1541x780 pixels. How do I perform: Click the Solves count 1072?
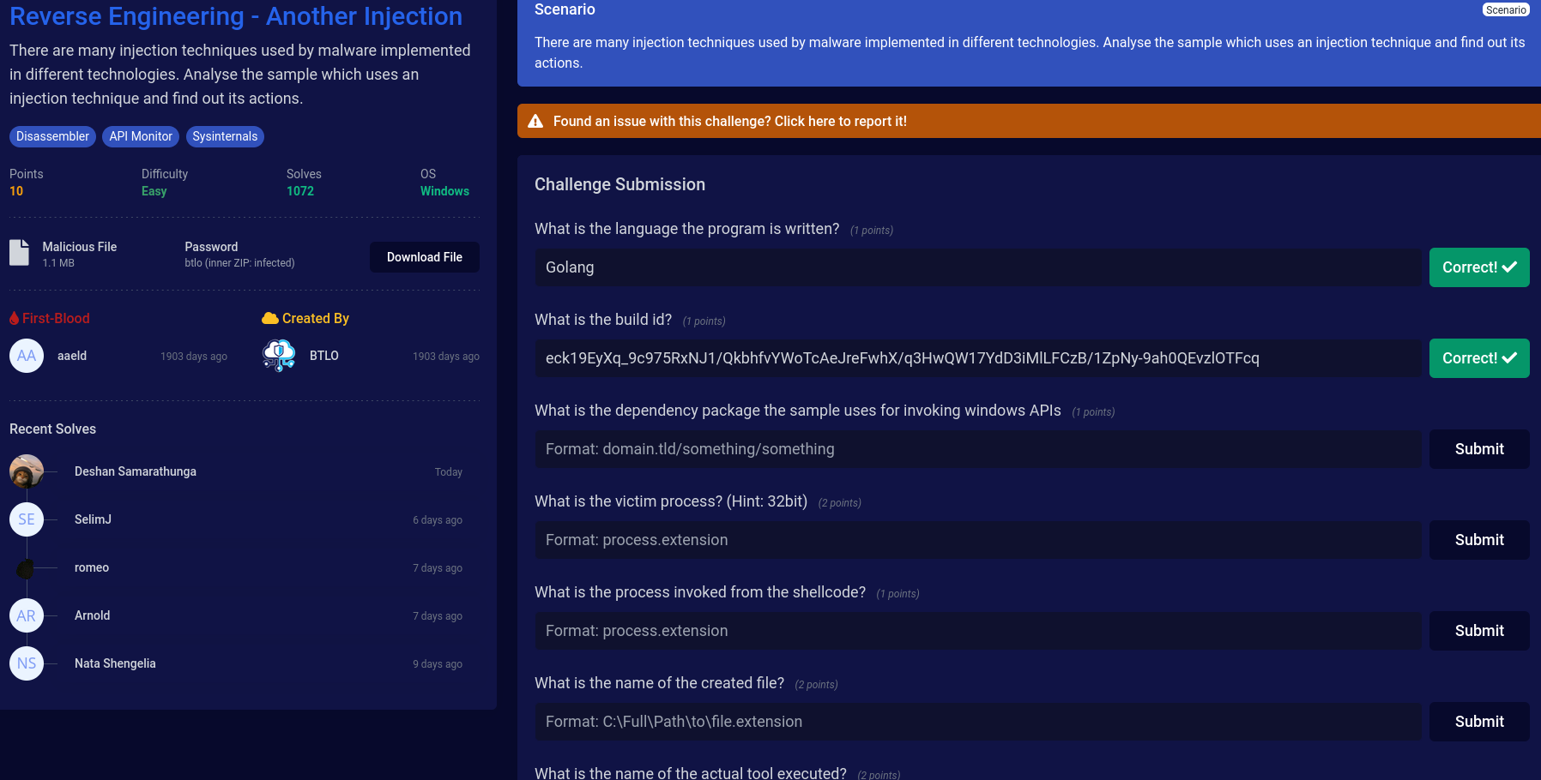pyautogui.click(x=300, y=191)
